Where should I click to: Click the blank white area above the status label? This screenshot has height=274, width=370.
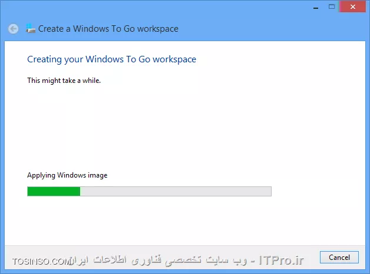tap(185, 127)
